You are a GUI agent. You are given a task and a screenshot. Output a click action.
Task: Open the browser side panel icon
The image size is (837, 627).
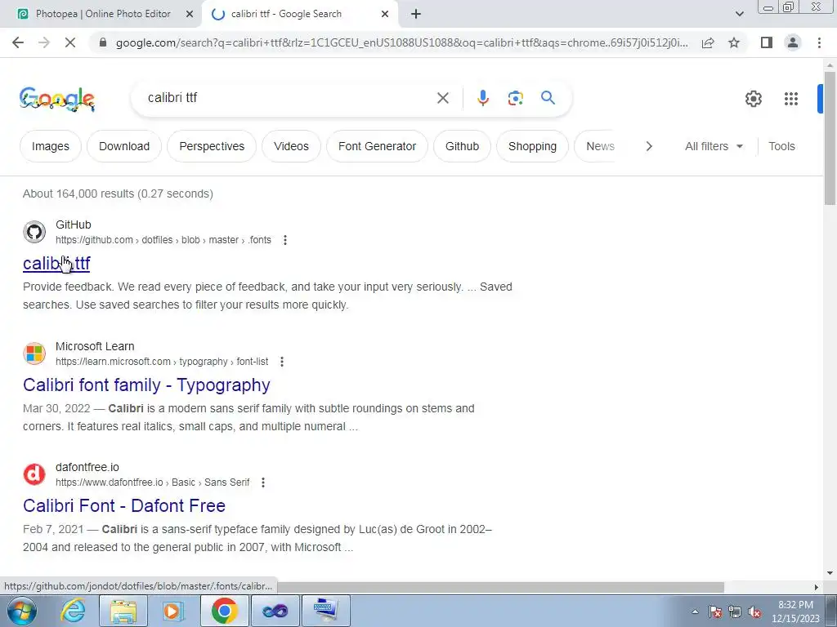pos(767,42)
